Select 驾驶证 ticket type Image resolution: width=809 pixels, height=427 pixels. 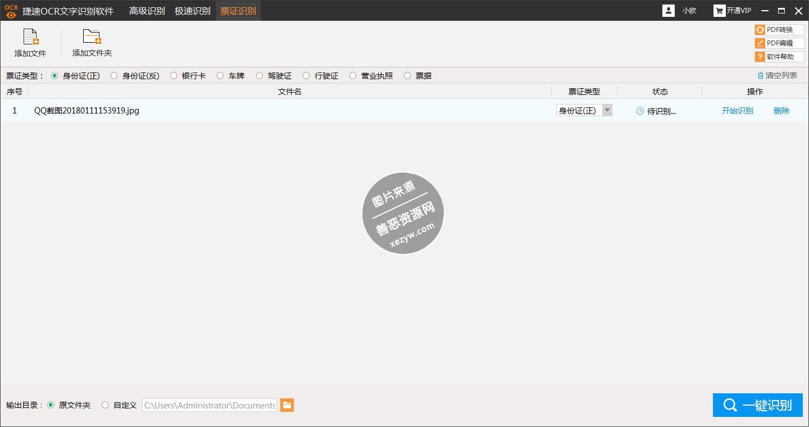(260, 75)
